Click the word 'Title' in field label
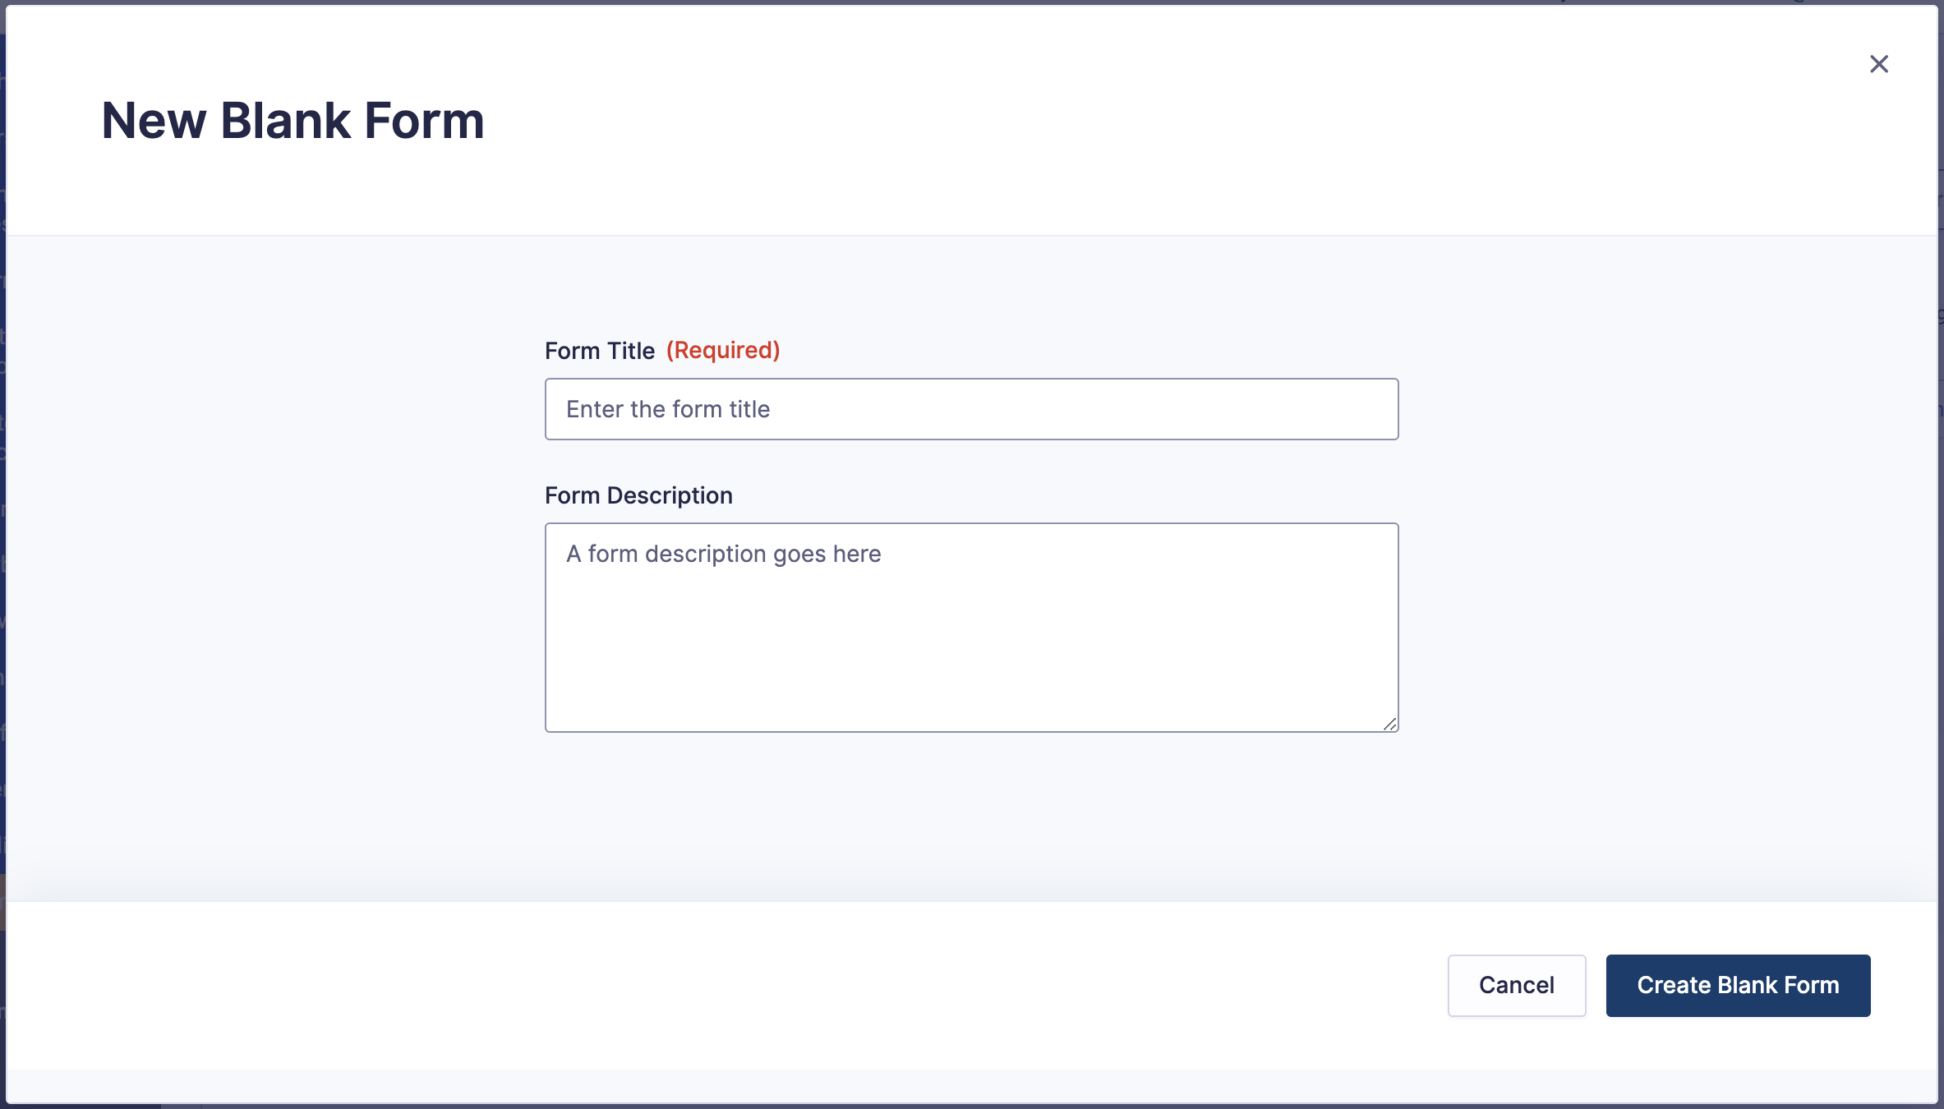The image size is (1944, 1109). (631, 351)
